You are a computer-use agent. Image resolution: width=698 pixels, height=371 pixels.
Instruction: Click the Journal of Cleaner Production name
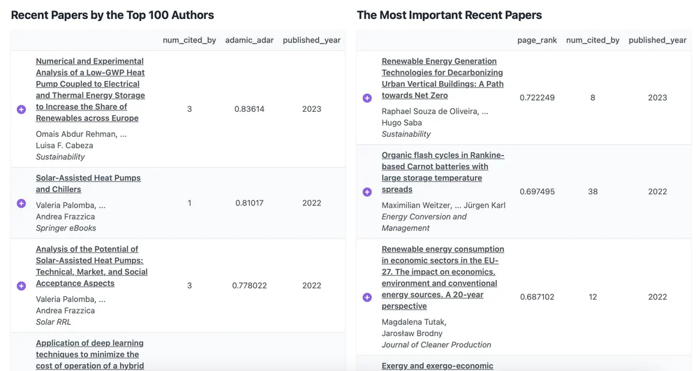pyautogui.click(x=436, y=344)
